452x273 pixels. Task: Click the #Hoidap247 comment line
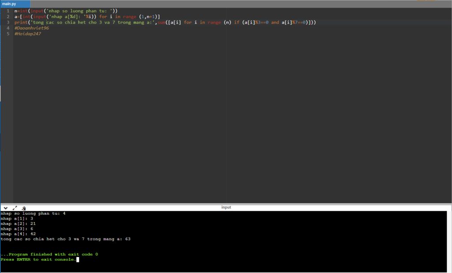pyautogui.click(x=28, y=34)
